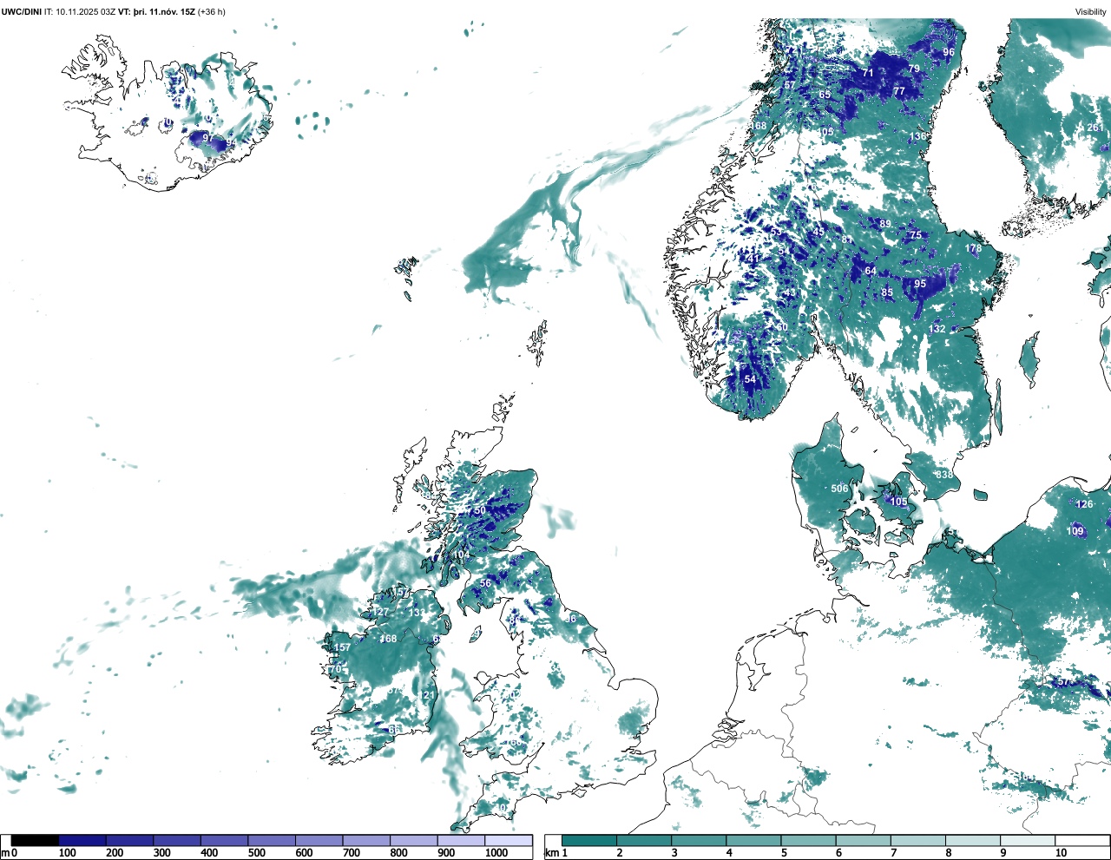Click the '50' value over Scottish Highlands
Image resolution: width=1111 pixels, height=860 pixels.
click(x=480, y=511)
